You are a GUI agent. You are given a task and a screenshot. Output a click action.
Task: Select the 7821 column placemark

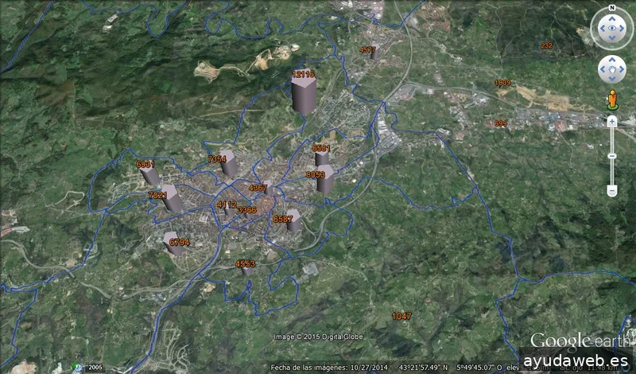pos(172,199)
